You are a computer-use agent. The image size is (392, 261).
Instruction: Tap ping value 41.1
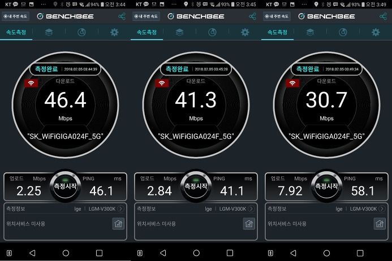232,191
